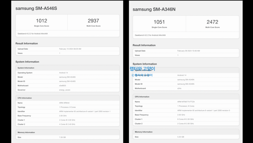Click CPU name ARM ARMv8
This screenshot has width=253, height=143.
64,103
